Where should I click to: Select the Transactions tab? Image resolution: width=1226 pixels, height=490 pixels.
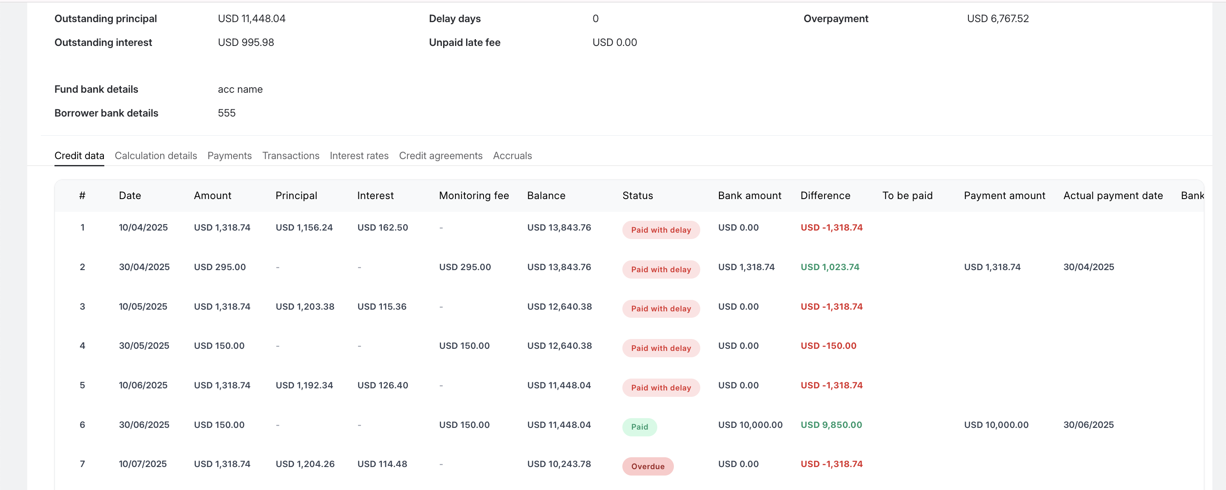(290, 156)
